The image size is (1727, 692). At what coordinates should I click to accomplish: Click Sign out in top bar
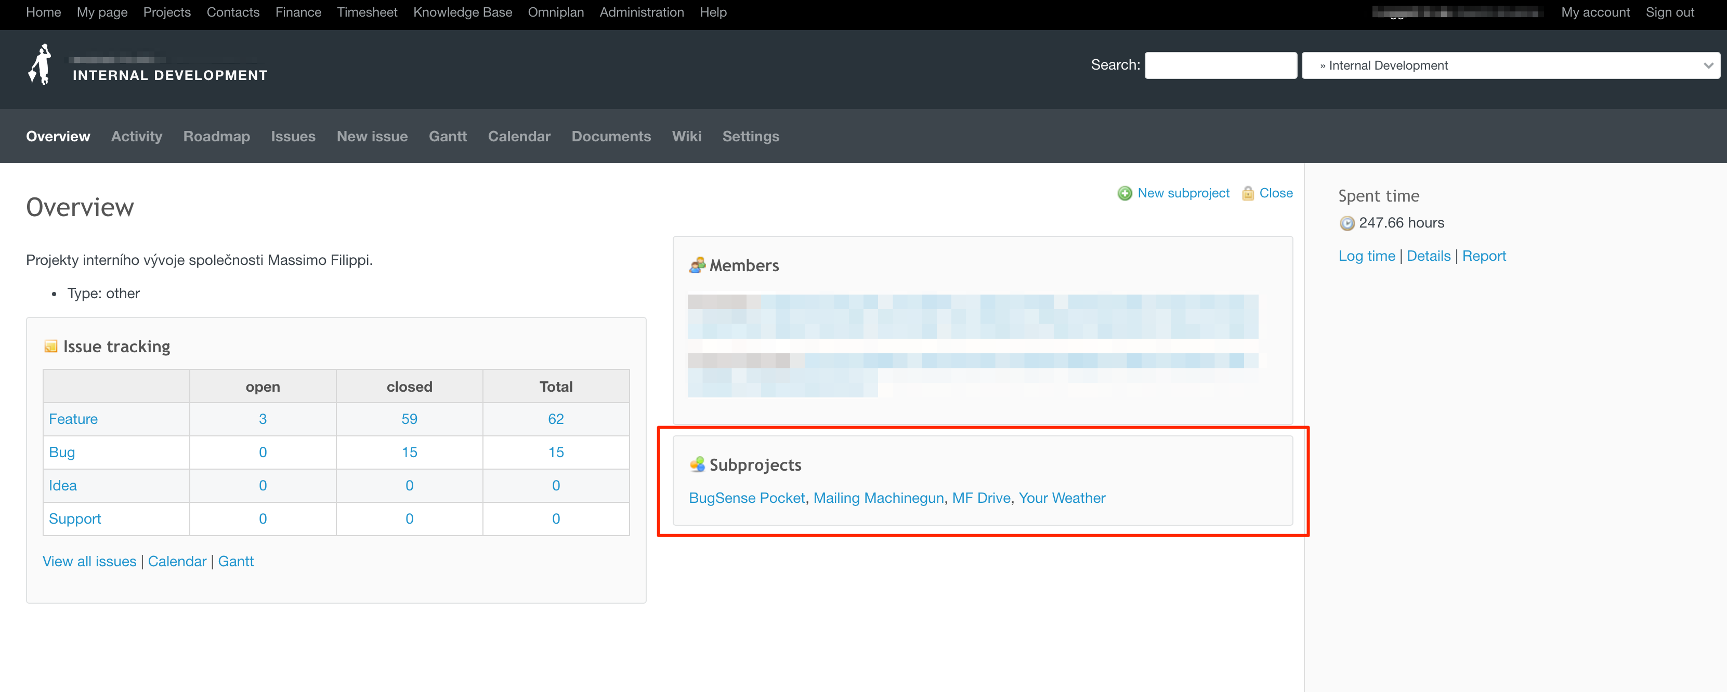click(1669, 12)
